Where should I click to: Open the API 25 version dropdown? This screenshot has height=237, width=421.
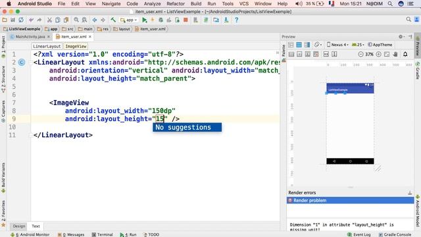[358, 45]
